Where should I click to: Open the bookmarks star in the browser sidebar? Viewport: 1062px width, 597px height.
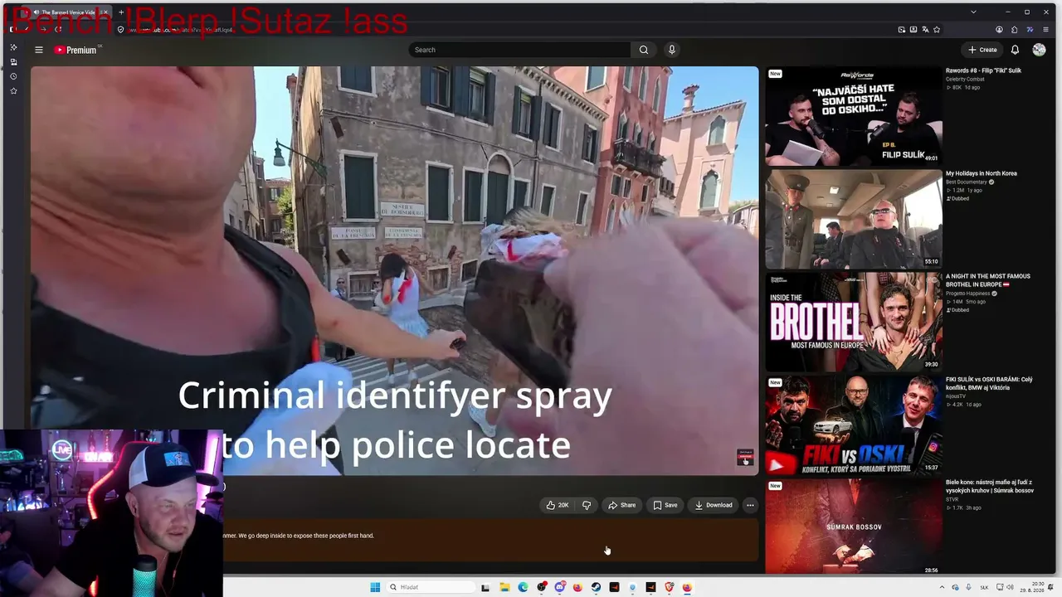click(13, 90)
